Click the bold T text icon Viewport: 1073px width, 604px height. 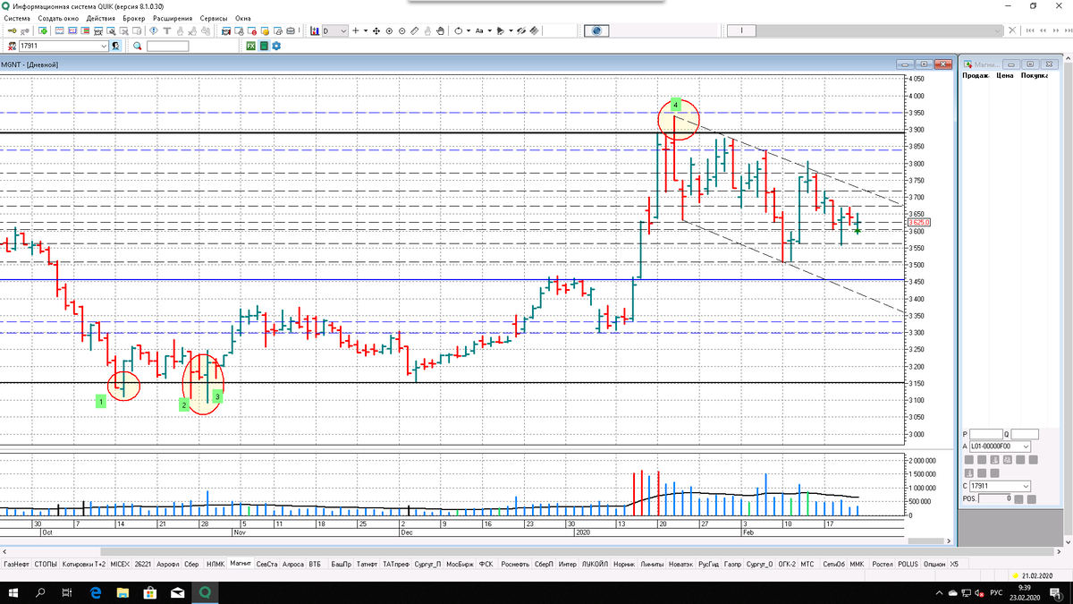[x=167, y=30]
